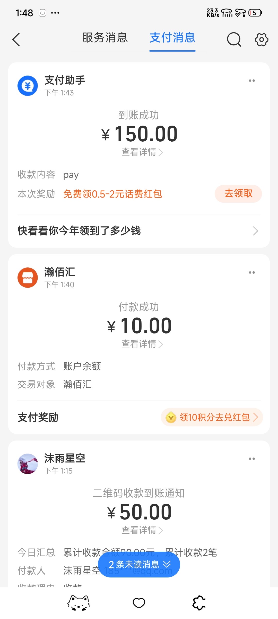The width and height of the screenshot is (278, 619).
Task: Open more options for 沐雨星空 message
Action: 252,459
